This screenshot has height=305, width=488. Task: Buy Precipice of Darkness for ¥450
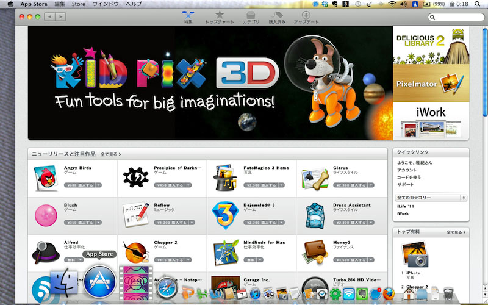[x=170, y=185]
